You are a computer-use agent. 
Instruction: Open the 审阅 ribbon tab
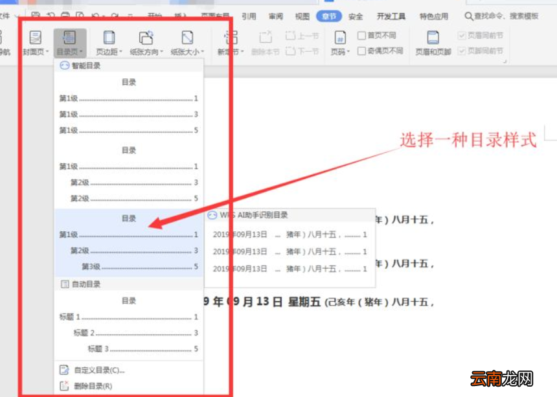pos(276,16)
